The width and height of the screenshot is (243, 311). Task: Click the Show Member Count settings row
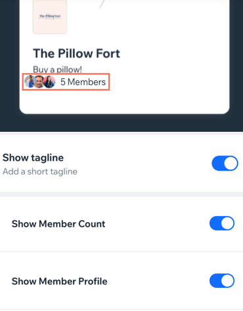coord(121,224)
